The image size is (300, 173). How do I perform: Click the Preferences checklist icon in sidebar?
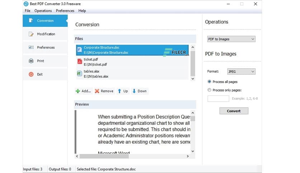coord(31,48)
